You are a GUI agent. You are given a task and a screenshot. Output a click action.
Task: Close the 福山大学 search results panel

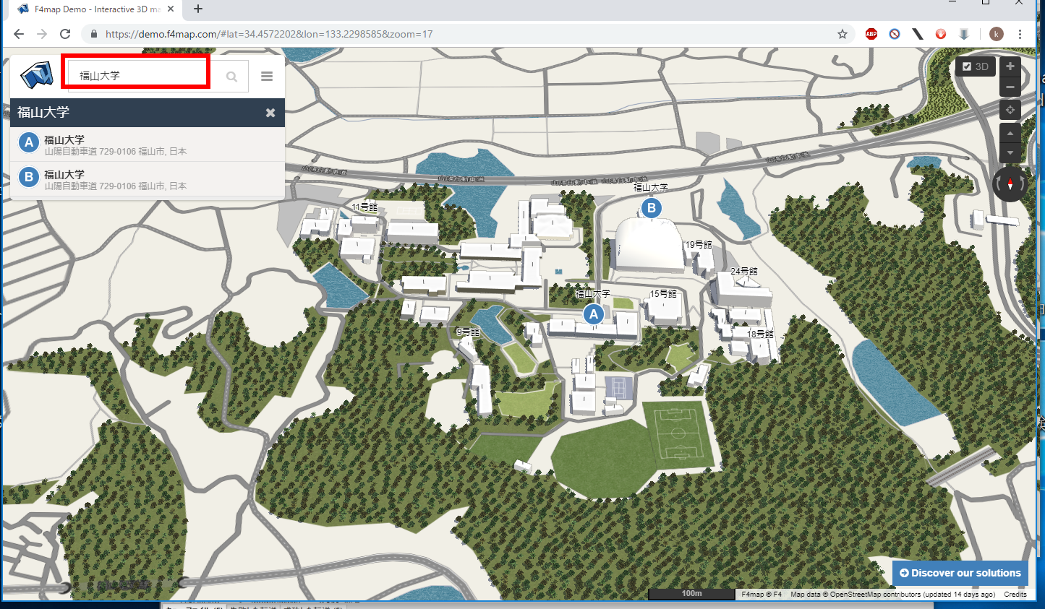270,113
